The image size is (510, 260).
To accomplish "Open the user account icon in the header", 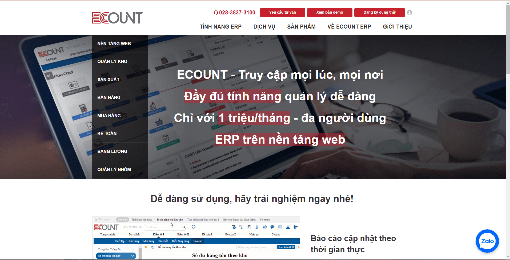I will coord(409,13).
